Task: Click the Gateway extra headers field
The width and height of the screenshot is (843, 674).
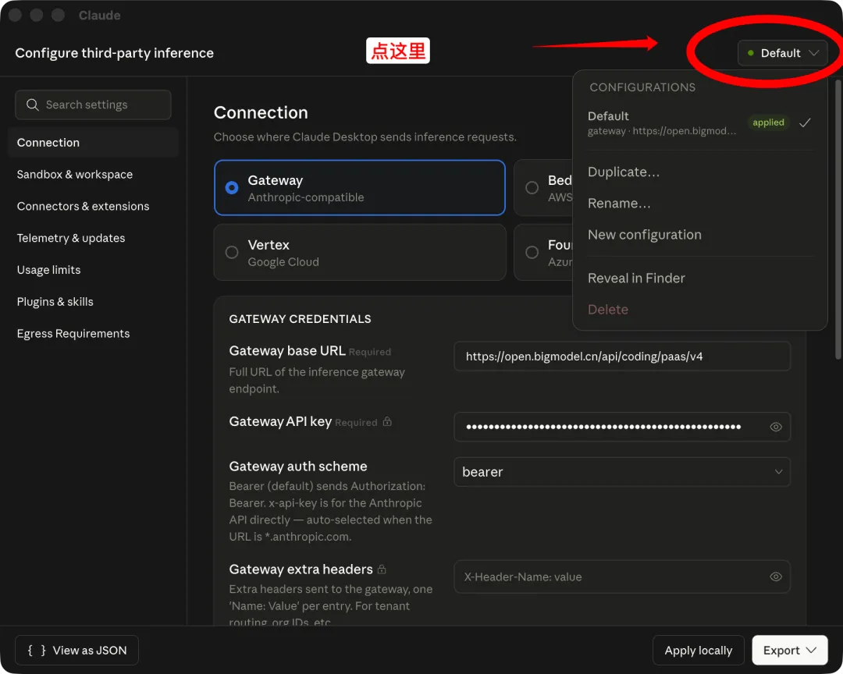Action: (x=622, y=576)
